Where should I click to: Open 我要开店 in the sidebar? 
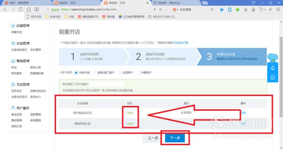click(17, 32)
